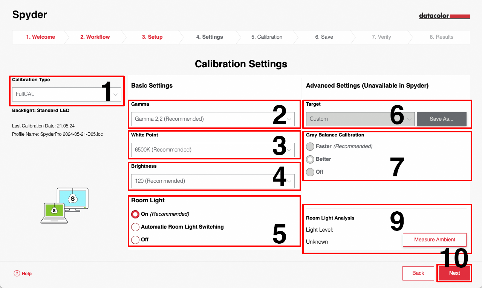Viewport: 482px width, 288px height.
Task: Click the datacolor logo
Action: [444, 16]
